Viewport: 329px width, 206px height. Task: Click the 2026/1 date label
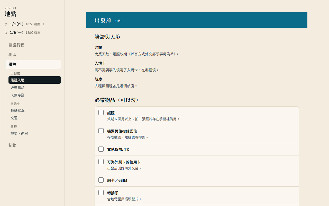pos(11,8)
